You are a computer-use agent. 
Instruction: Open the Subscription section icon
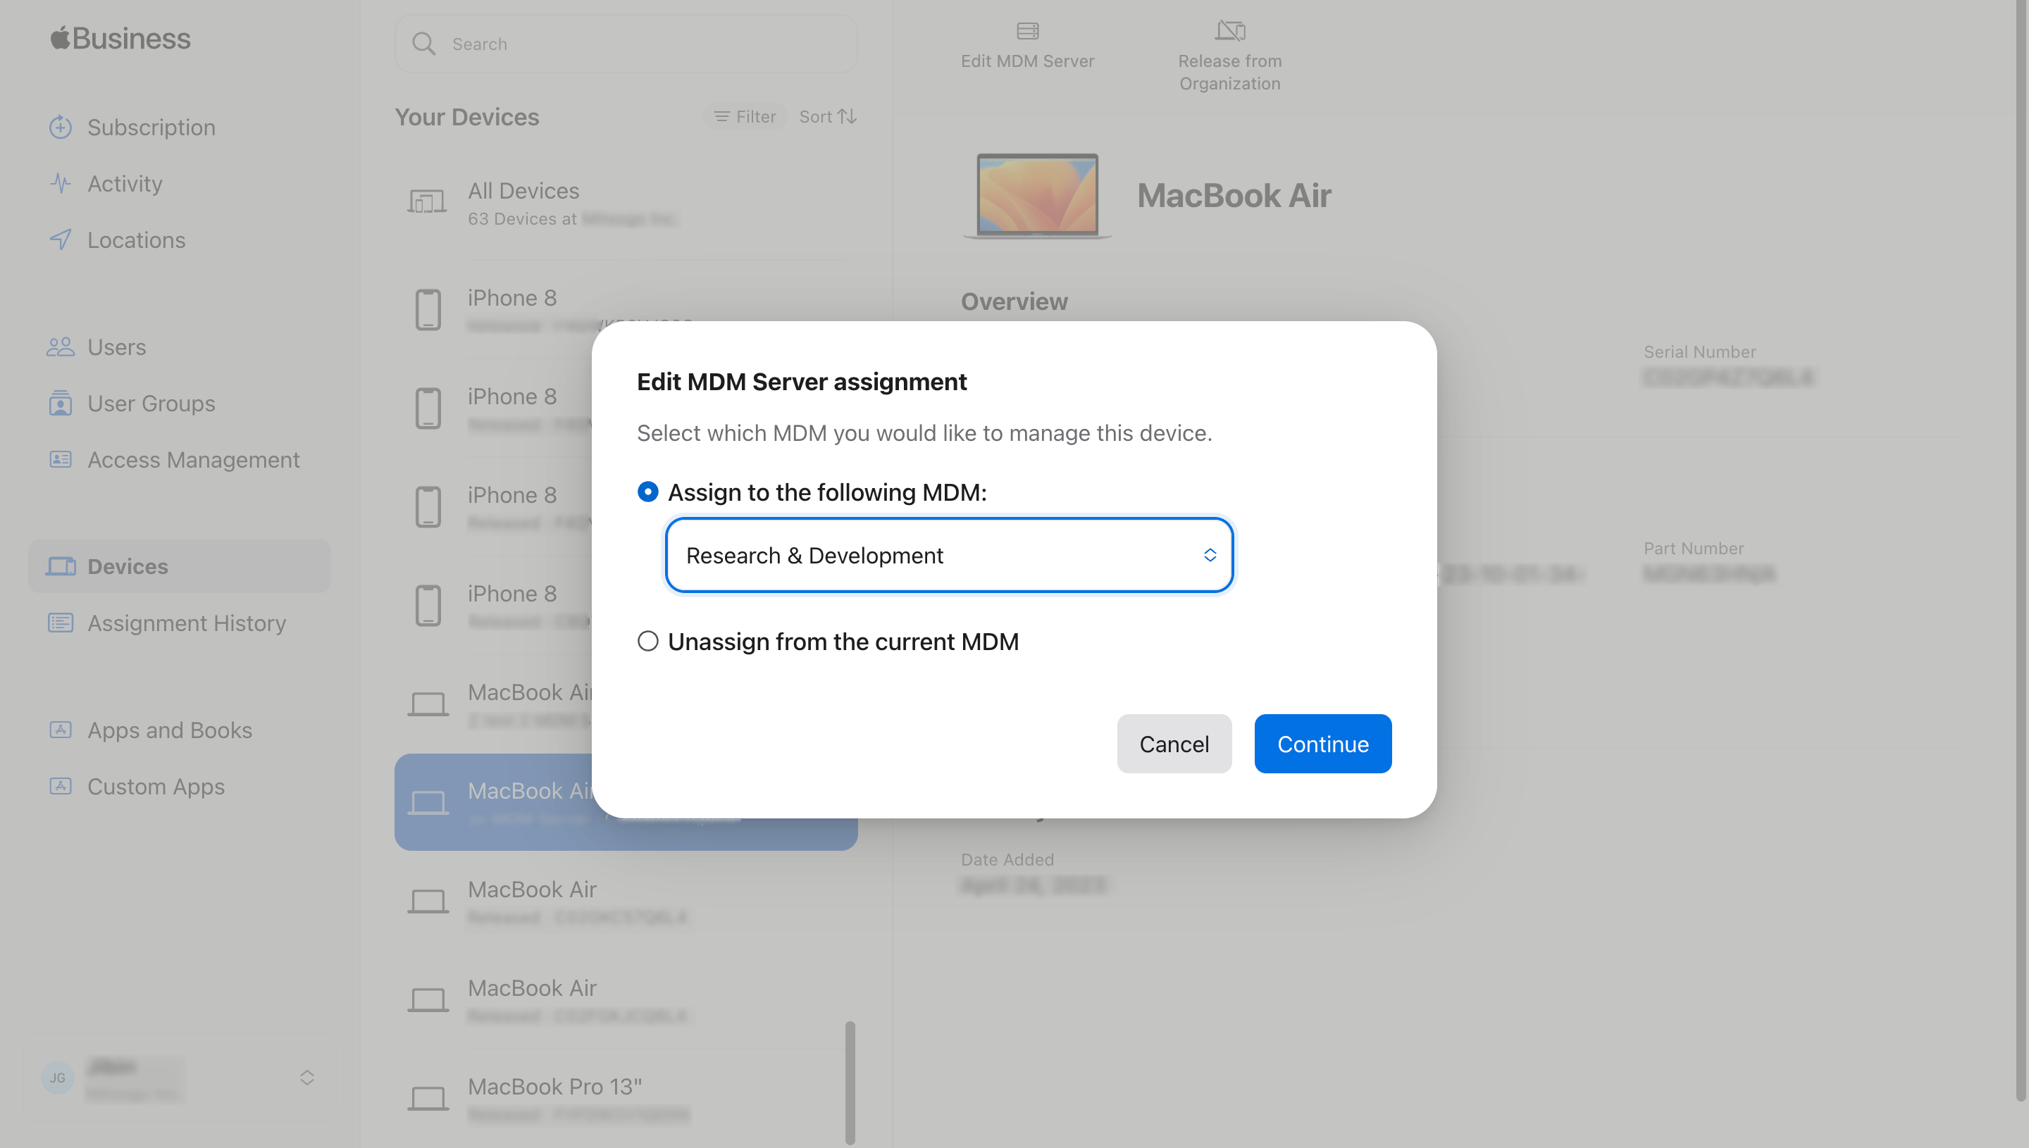61,127
